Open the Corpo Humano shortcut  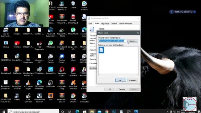pos(73,72)
